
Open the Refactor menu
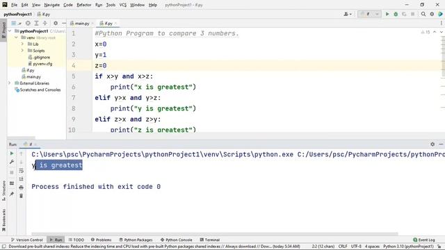[84, 5]
